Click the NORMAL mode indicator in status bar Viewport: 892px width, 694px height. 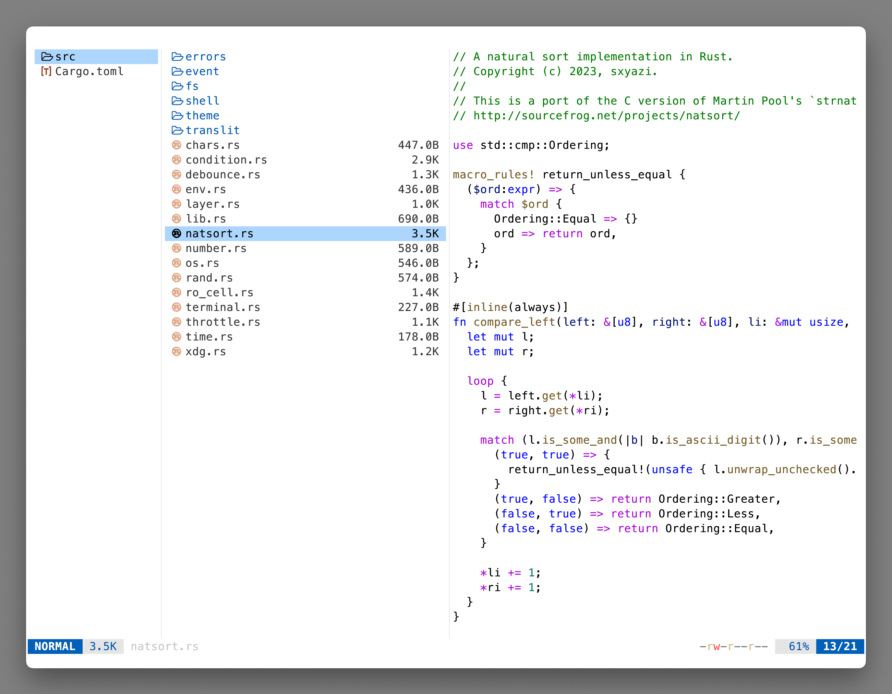point(55,646)
